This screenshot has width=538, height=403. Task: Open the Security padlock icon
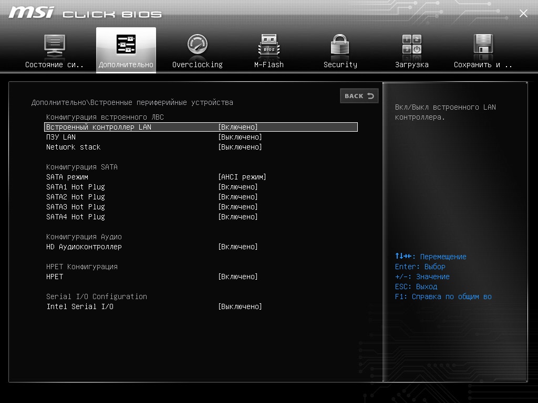[340, 44]
